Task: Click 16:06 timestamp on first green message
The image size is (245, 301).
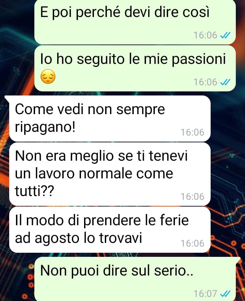Action: (206, 35)
